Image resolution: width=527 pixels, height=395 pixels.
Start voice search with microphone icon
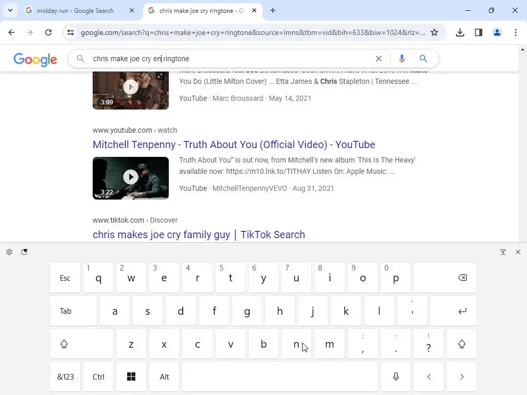click(x=401, y=59)
